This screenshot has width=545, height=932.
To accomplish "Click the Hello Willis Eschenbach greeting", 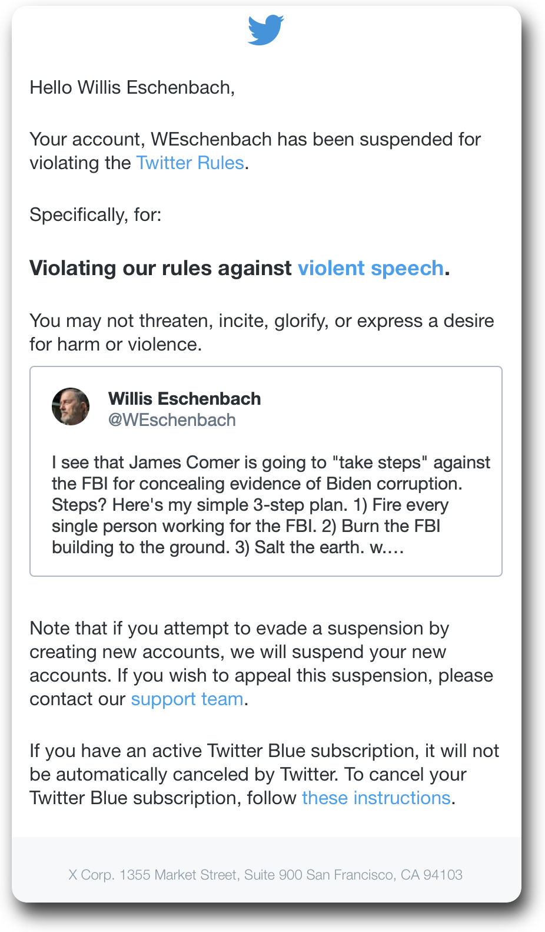I will [132, 88].
